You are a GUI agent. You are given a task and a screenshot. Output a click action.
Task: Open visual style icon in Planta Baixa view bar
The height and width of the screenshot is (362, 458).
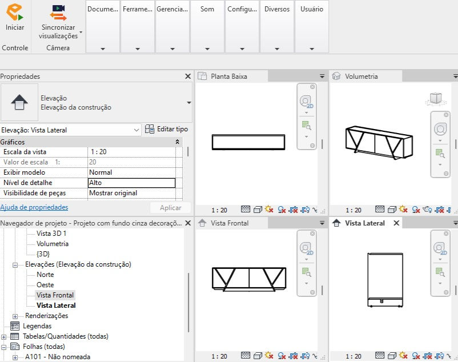tap(258, 210)
